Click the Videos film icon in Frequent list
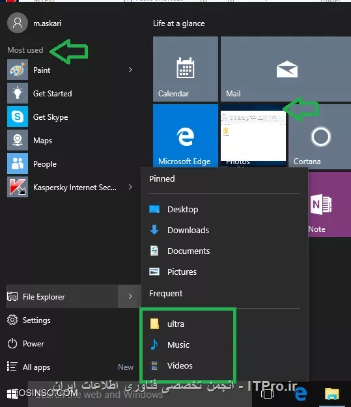The width and height of the screenshot is (351, 407). [x=154, y=365]
